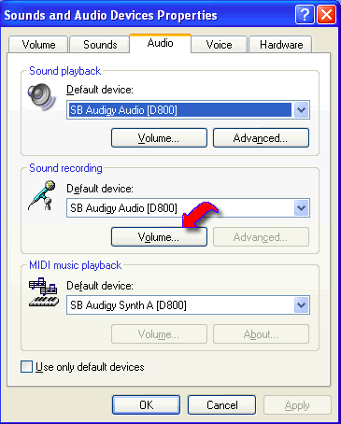Click the speaker icon in Sound playback
The height and width of the screenshot is (424, 341).
point(41,96)
